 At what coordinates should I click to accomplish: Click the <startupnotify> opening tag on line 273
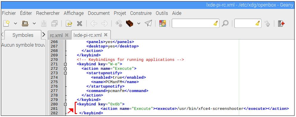(105, 73)
